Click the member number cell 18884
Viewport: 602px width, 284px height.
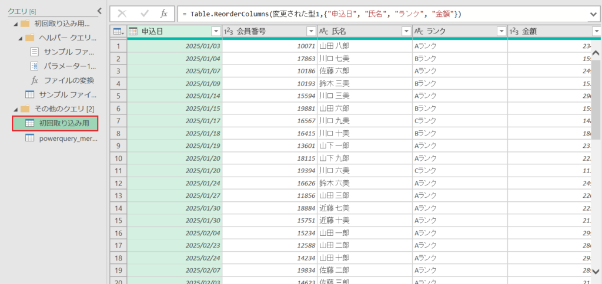coord(269,208)
